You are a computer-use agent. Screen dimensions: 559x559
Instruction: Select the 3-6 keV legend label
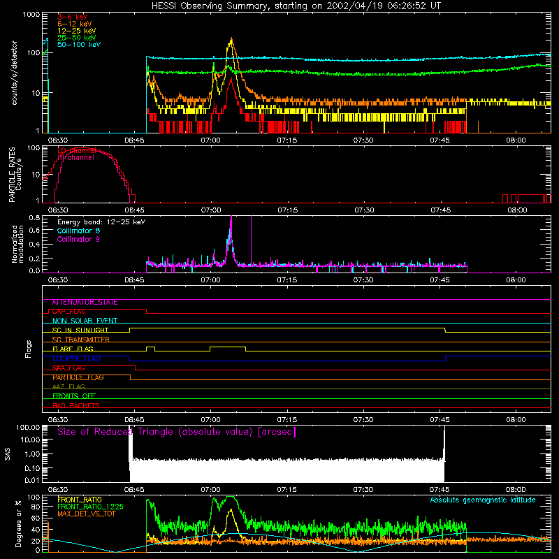73,17
